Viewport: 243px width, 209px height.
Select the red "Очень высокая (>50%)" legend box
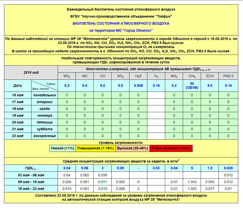[171, 148]
